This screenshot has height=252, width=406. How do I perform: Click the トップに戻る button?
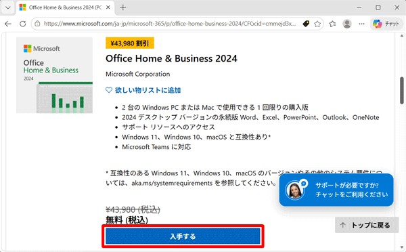click(x=366, y=225)
